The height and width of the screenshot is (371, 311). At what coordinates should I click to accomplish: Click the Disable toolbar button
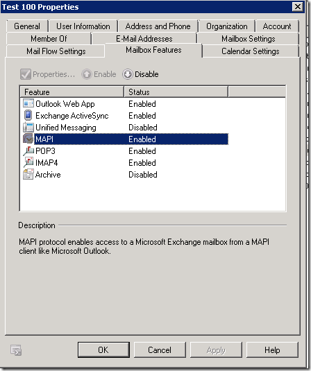140,74
